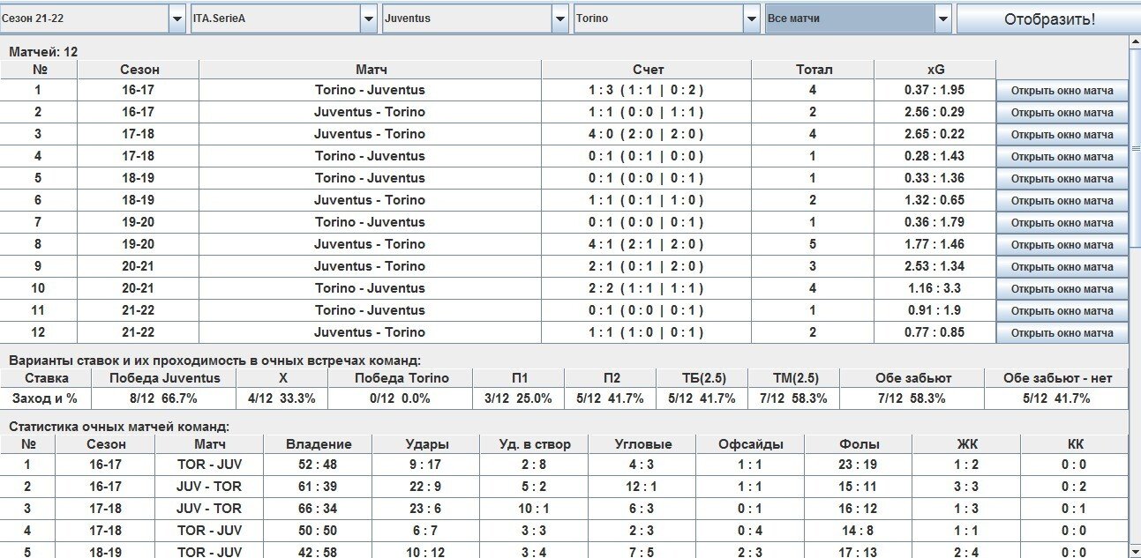Image resolution: width=1141 pixels, height=558 pixels.
Task: Open match window for row 3
Action: coord(1062,134)
